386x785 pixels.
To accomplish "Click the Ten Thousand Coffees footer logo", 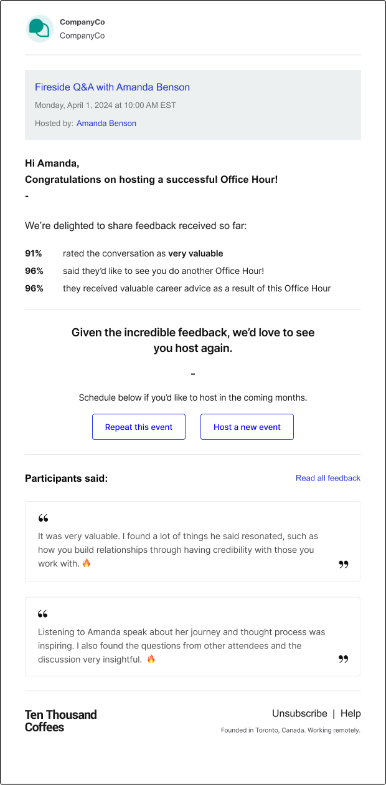I will 61,721.
